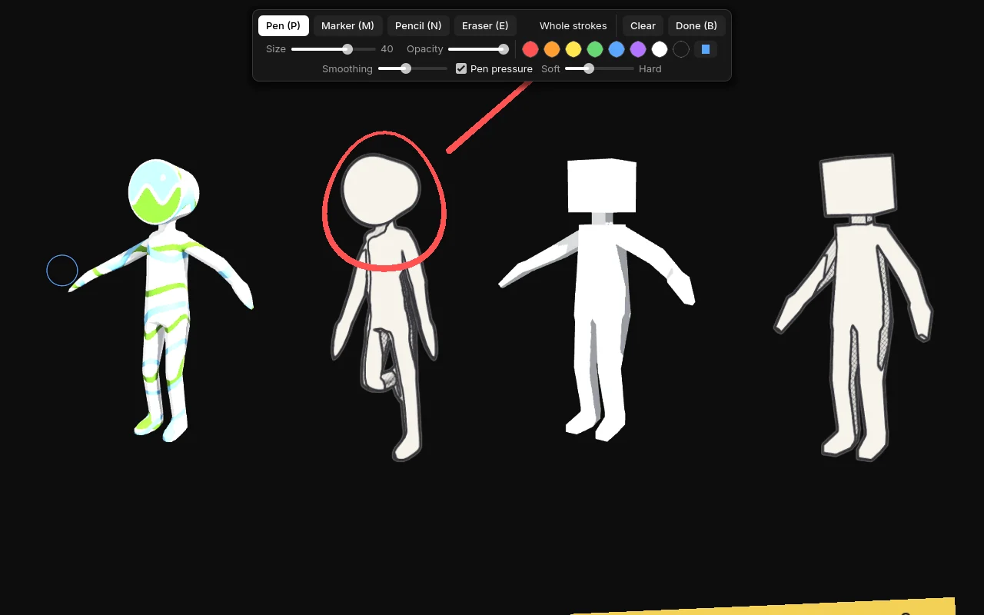Pick the red color swatch

(x=530, y=49)
